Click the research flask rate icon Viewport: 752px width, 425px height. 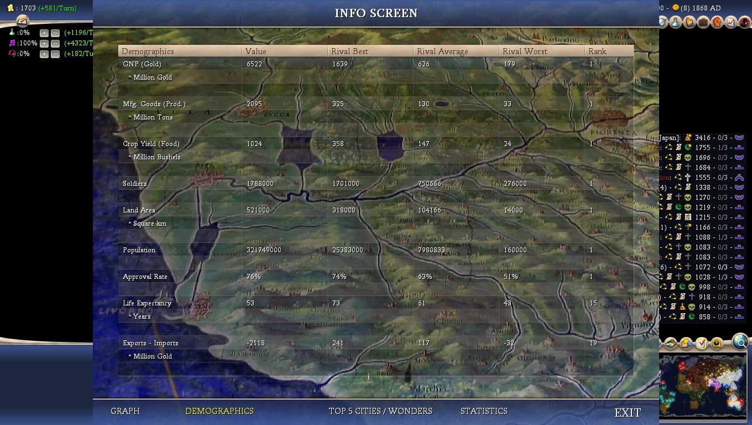[x=12, y=33]
